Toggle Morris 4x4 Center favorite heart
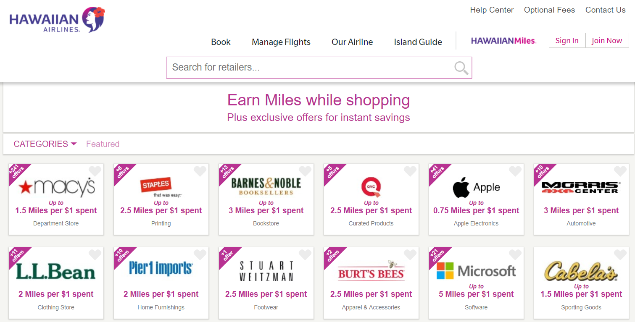 click(620, 171)
